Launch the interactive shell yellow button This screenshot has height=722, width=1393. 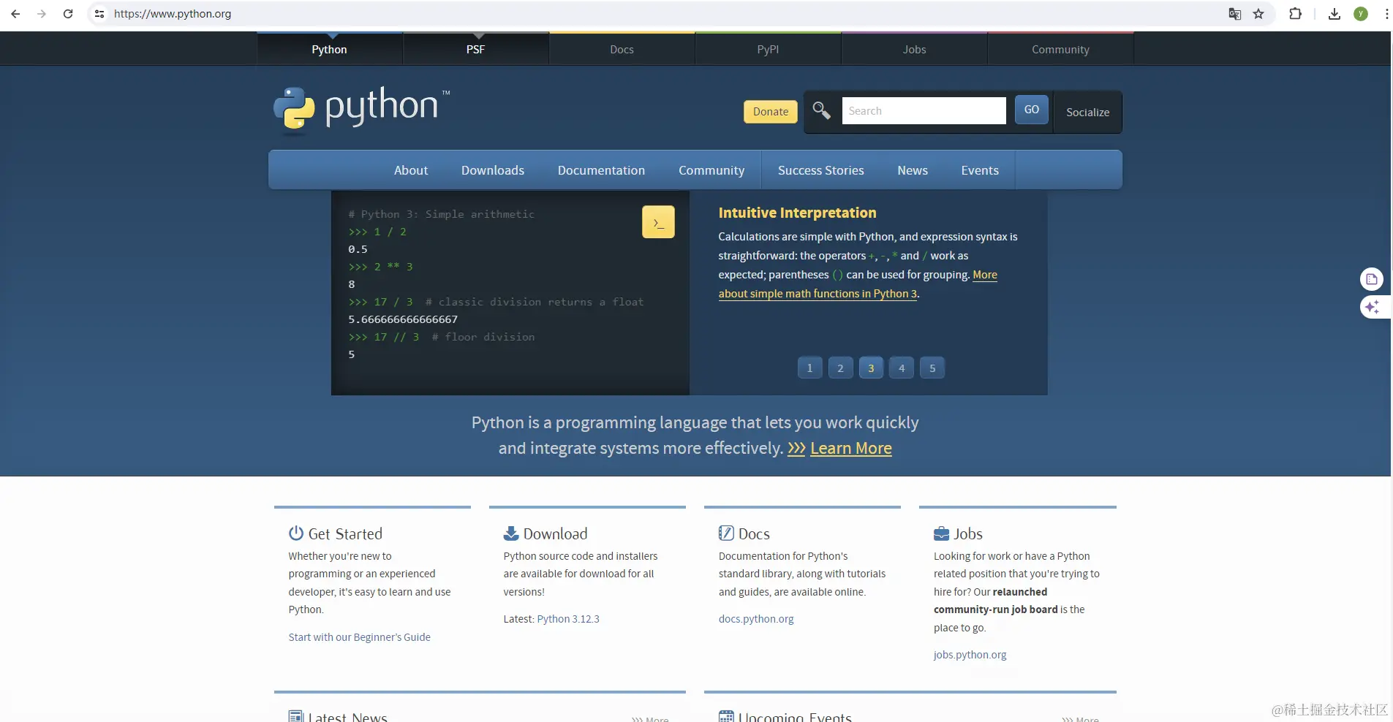tap(658, 222)
